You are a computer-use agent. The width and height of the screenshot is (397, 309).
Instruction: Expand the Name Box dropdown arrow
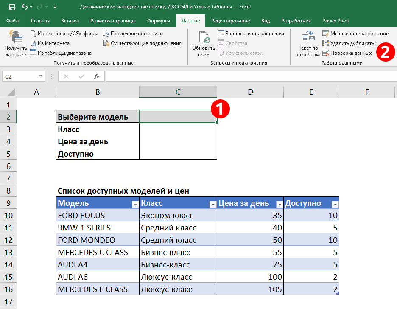pyautogui.click(x=41, y=76)
